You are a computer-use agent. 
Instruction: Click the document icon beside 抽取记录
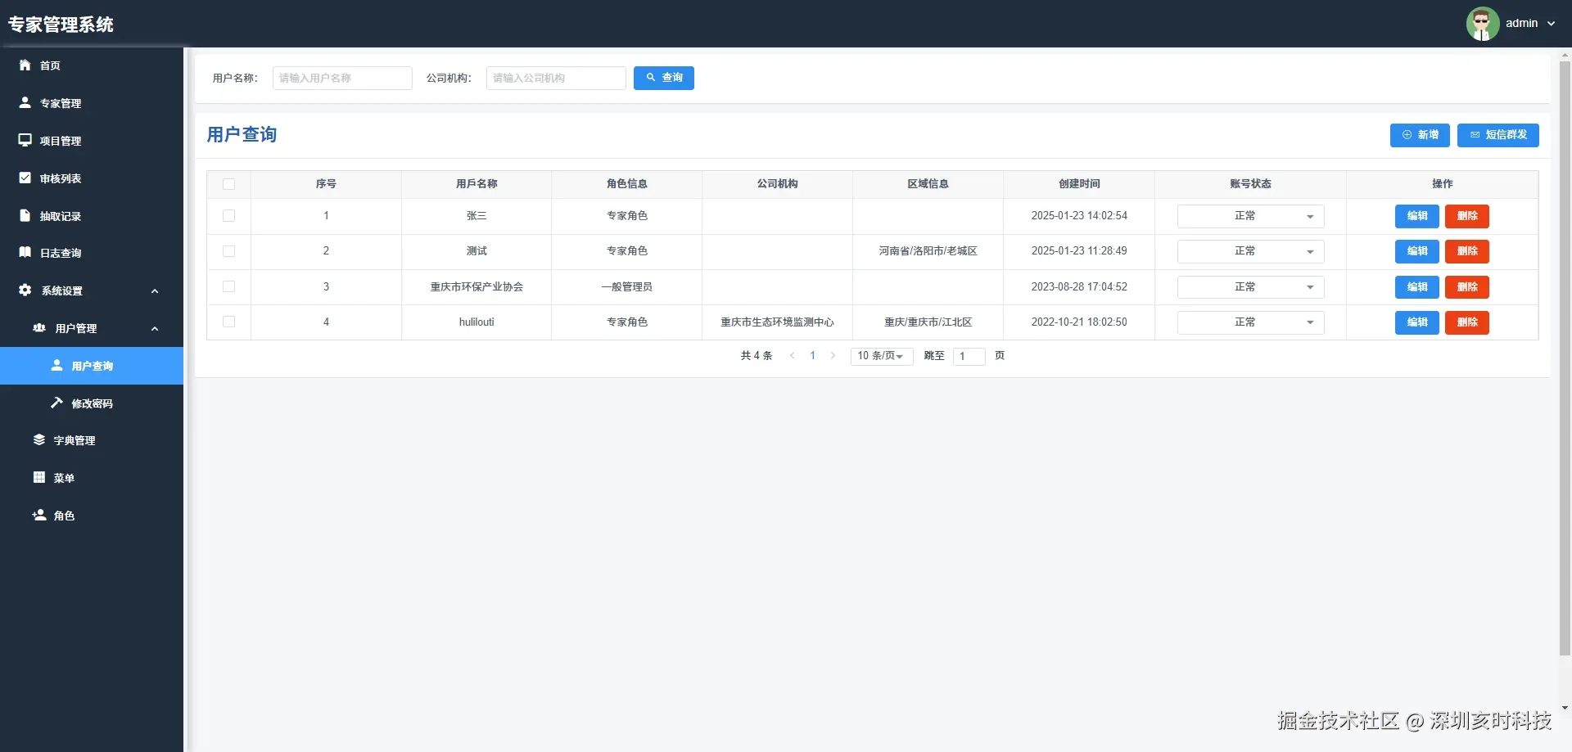point(25,215)
